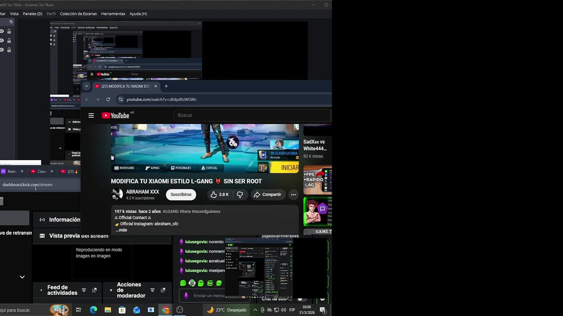The width and height of the screenshot is (563, 316).
Task: Open the YouTube hamburger guide menu
Action: [91, 115]
